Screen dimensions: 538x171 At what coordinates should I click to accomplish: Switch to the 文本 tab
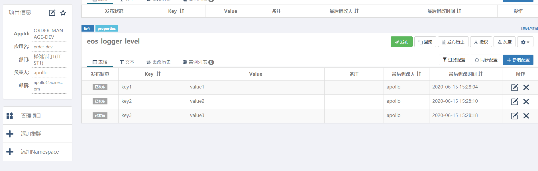point(127,62)
